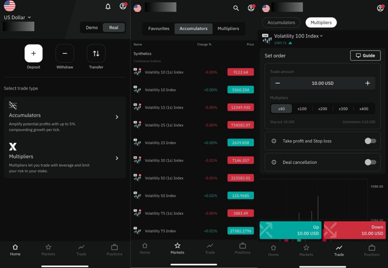The width and height of the screenshot is (388, 268).
Task: Open the Guide button
Action: tap(365, 56)
